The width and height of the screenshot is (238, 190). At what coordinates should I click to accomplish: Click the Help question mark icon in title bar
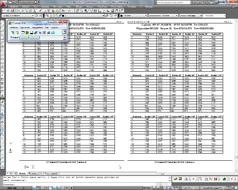pyautogui.click(x=211, y=2)
